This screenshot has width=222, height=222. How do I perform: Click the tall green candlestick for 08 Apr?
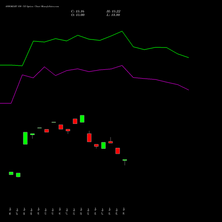[25, 138]
